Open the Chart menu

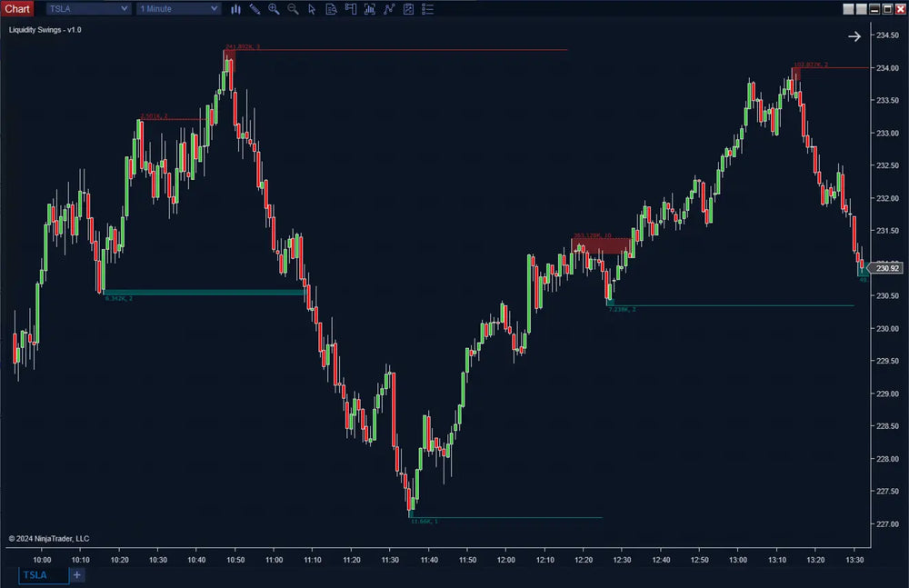point(17,8)
